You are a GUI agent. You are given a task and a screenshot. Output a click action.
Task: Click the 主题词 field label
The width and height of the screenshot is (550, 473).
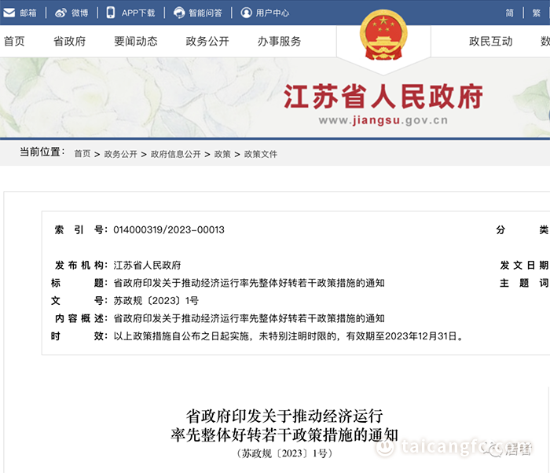click(524, 283)
